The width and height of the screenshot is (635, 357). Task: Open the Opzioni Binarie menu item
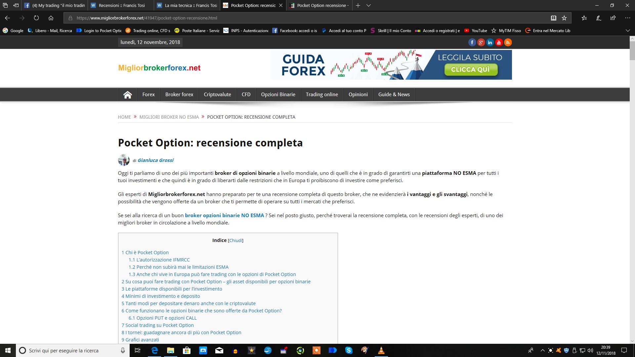(x=278, y=95)
